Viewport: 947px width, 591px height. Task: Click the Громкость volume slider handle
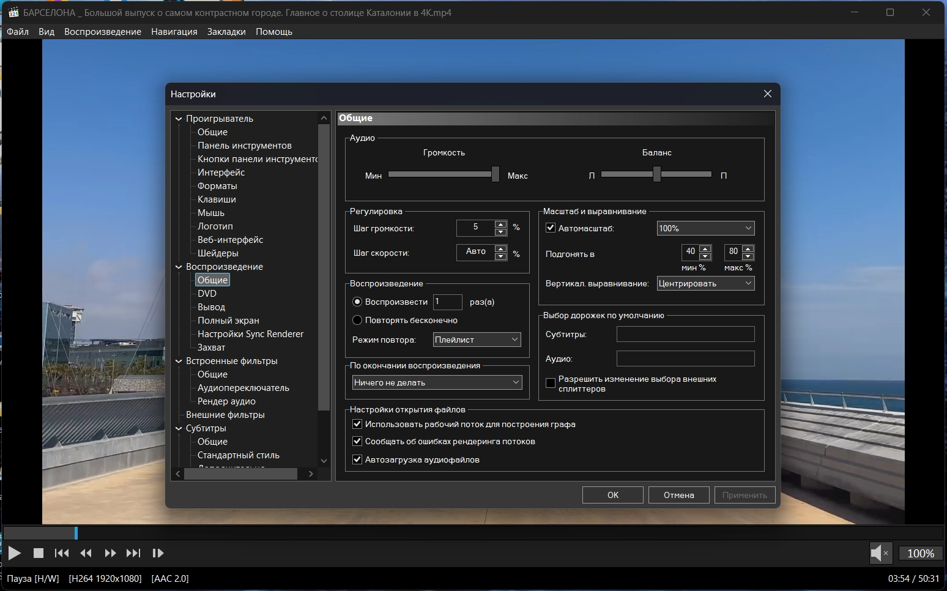496,174
